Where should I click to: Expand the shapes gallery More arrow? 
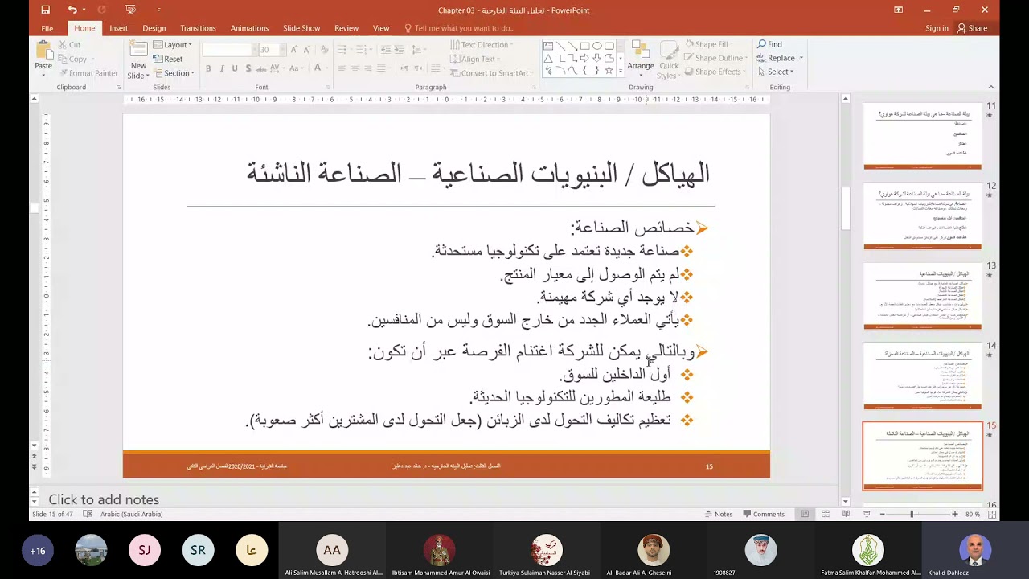[621, 71]
